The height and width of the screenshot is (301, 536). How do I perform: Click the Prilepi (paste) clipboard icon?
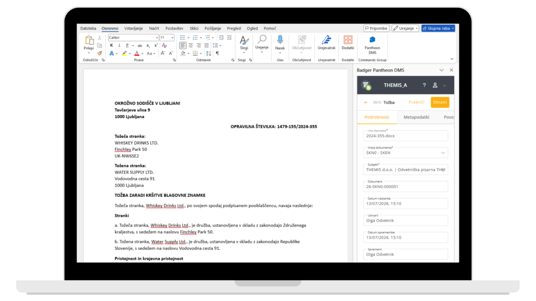click(x=89, y=41)
